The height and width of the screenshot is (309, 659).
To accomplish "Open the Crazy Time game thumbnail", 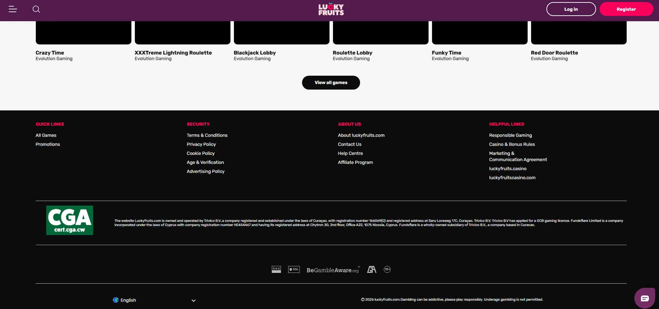I will (83, 33).
